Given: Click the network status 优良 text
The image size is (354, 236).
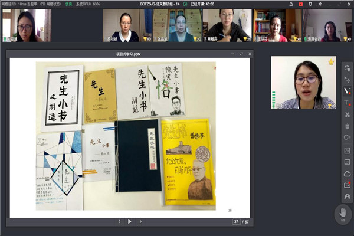Looking at the screenshot, I should click(68, 4).
